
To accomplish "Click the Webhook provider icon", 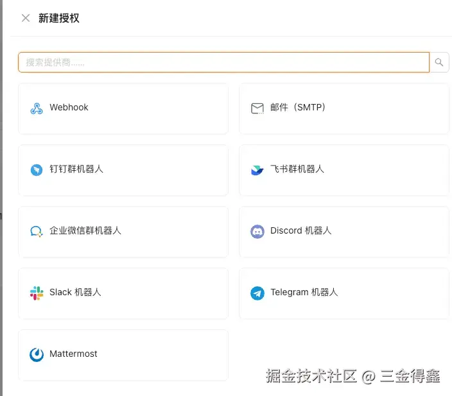I will pos(37,108).
